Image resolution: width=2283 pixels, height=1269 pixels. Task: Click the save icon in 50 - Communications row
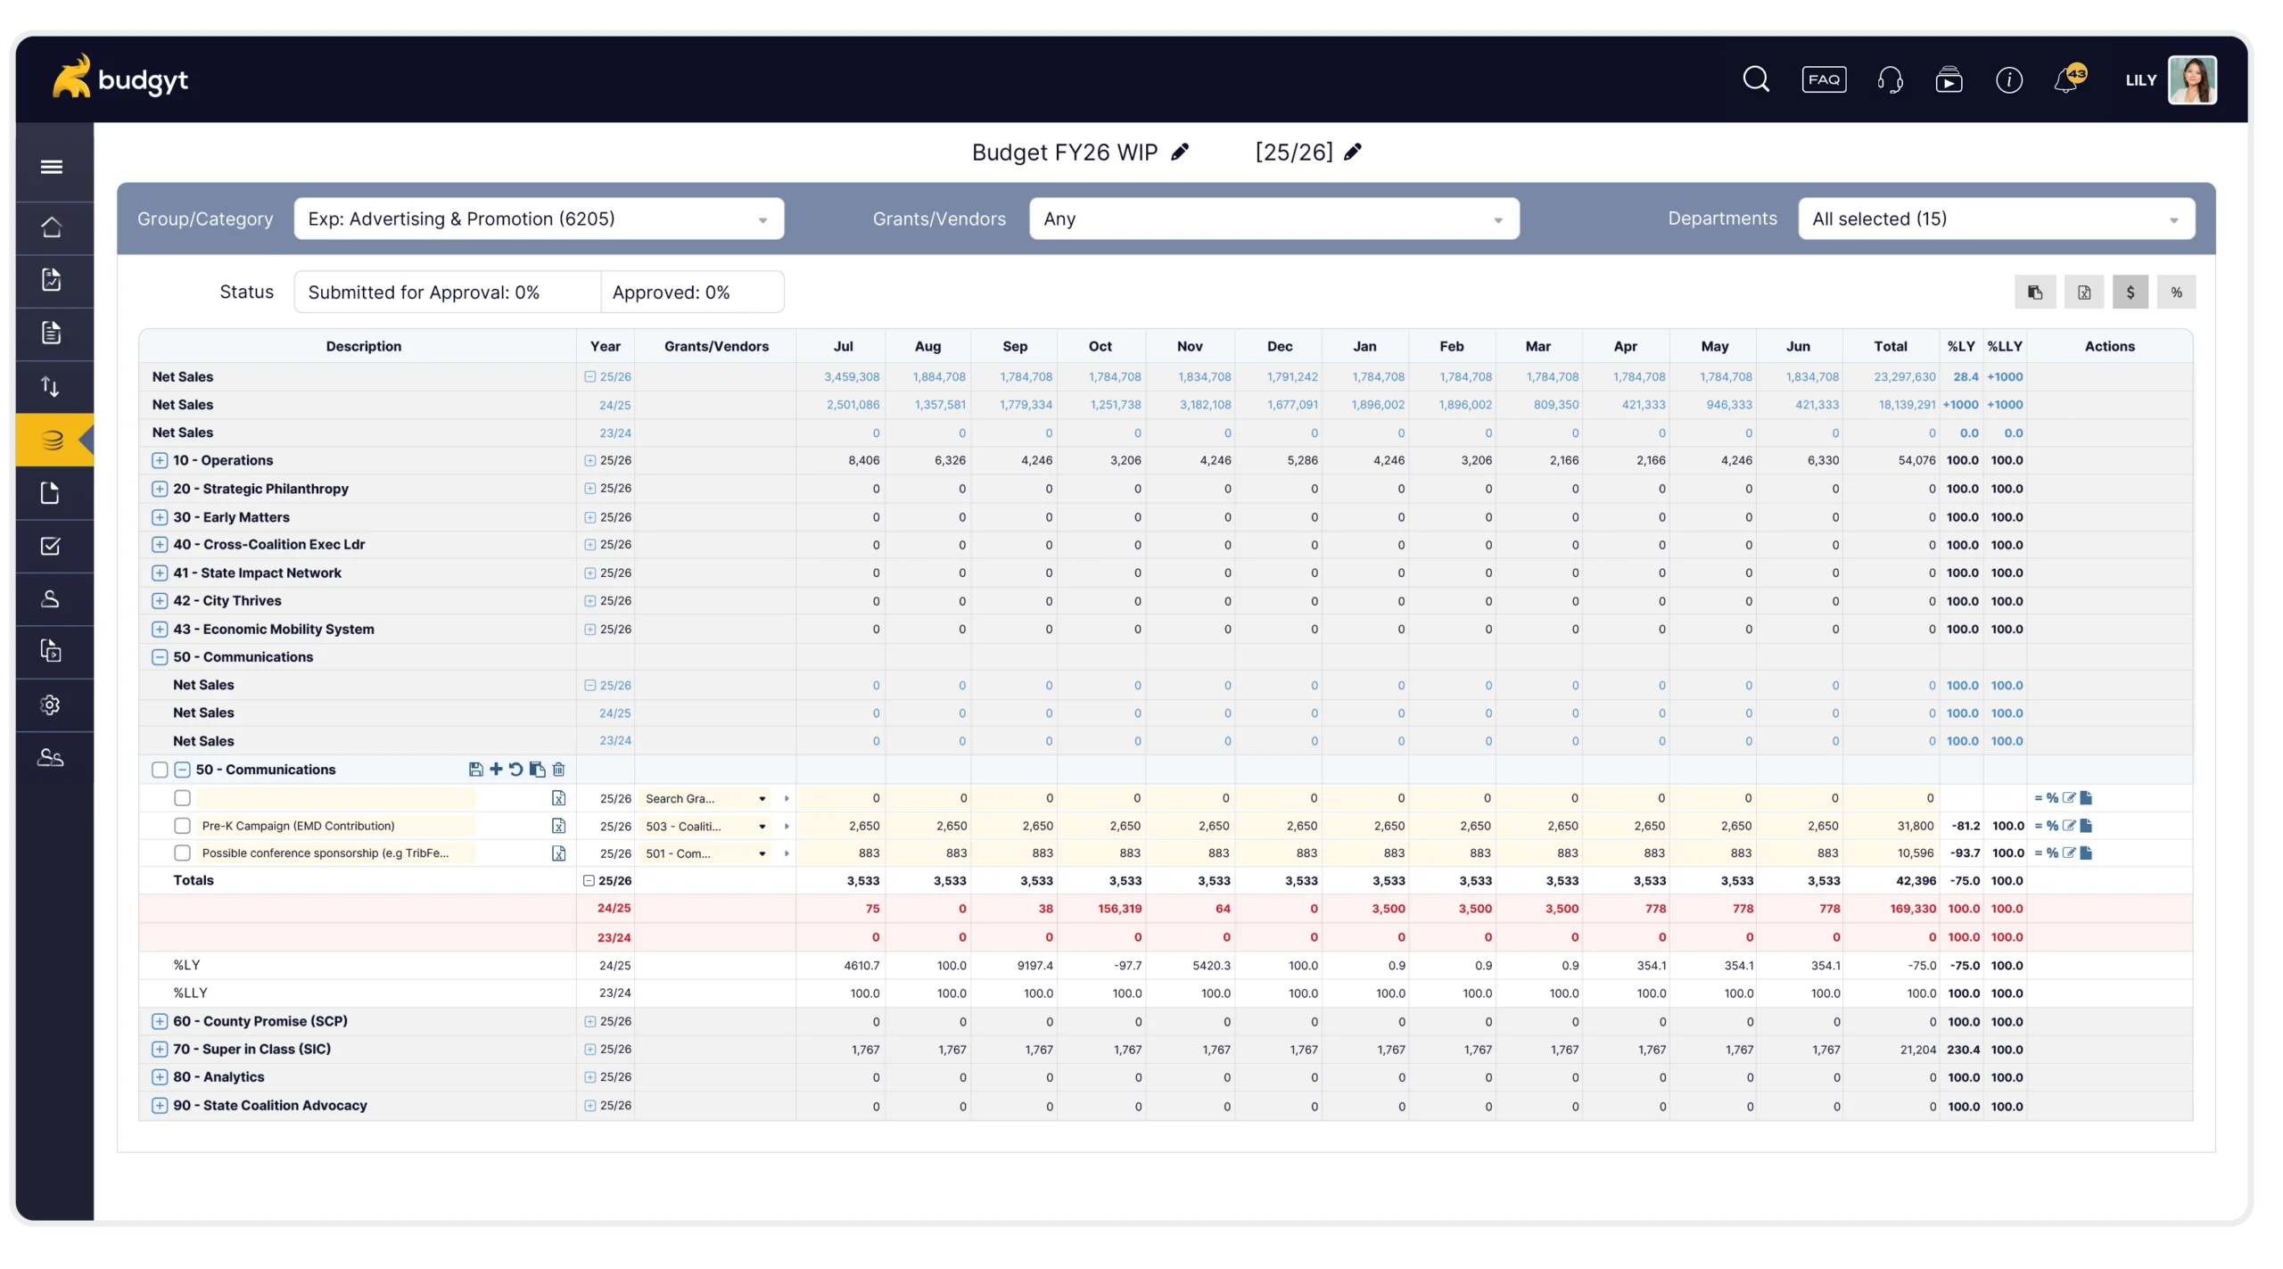(x=475, y=770)
